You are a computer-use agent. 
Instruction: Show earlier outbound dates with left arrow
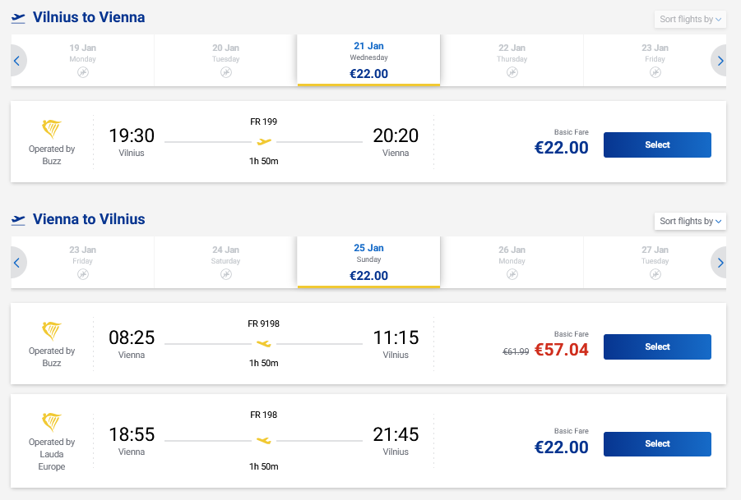17,60
